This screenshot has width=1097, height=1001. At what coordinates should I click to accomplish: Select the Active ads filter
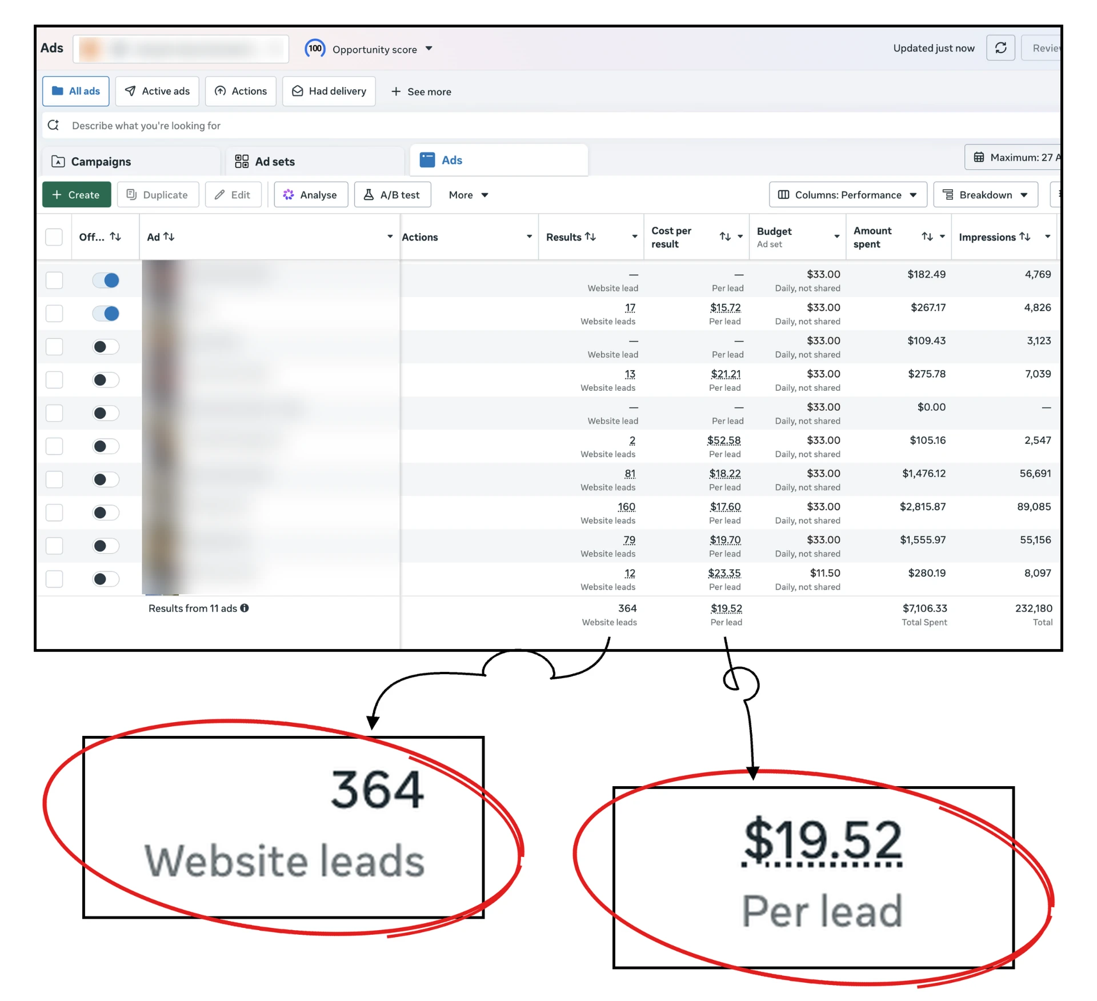click(157, 91)
